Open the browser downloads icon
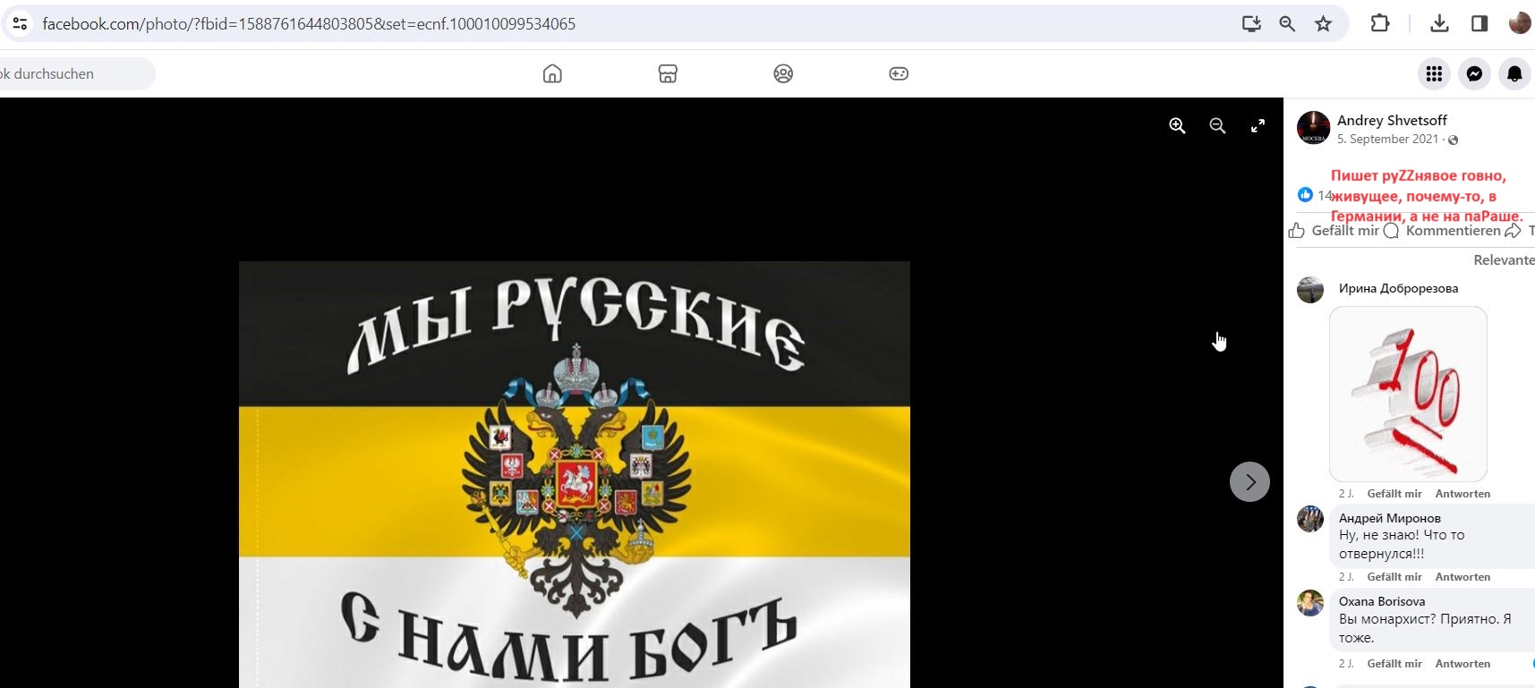Image resolution: width=1535 pixels, height=688 pixels. tap(1439, 23)
